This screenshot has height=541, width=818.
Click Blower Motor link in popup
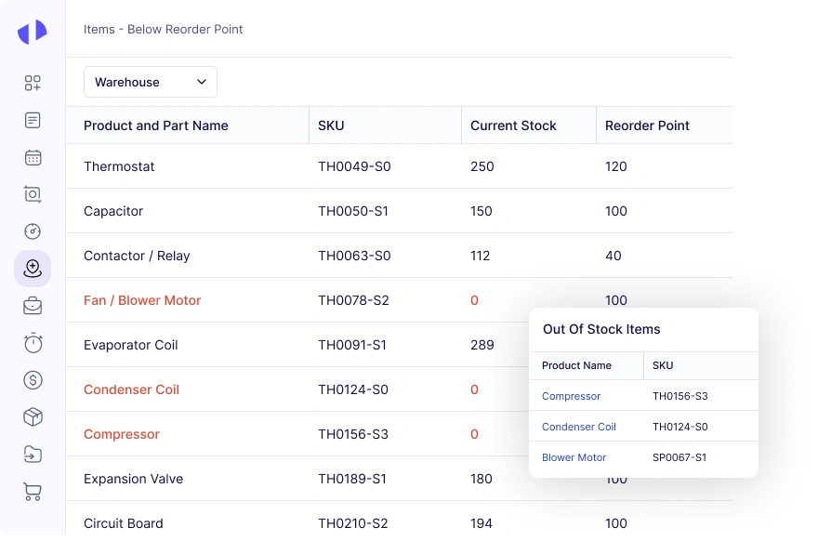pos(574,457)
